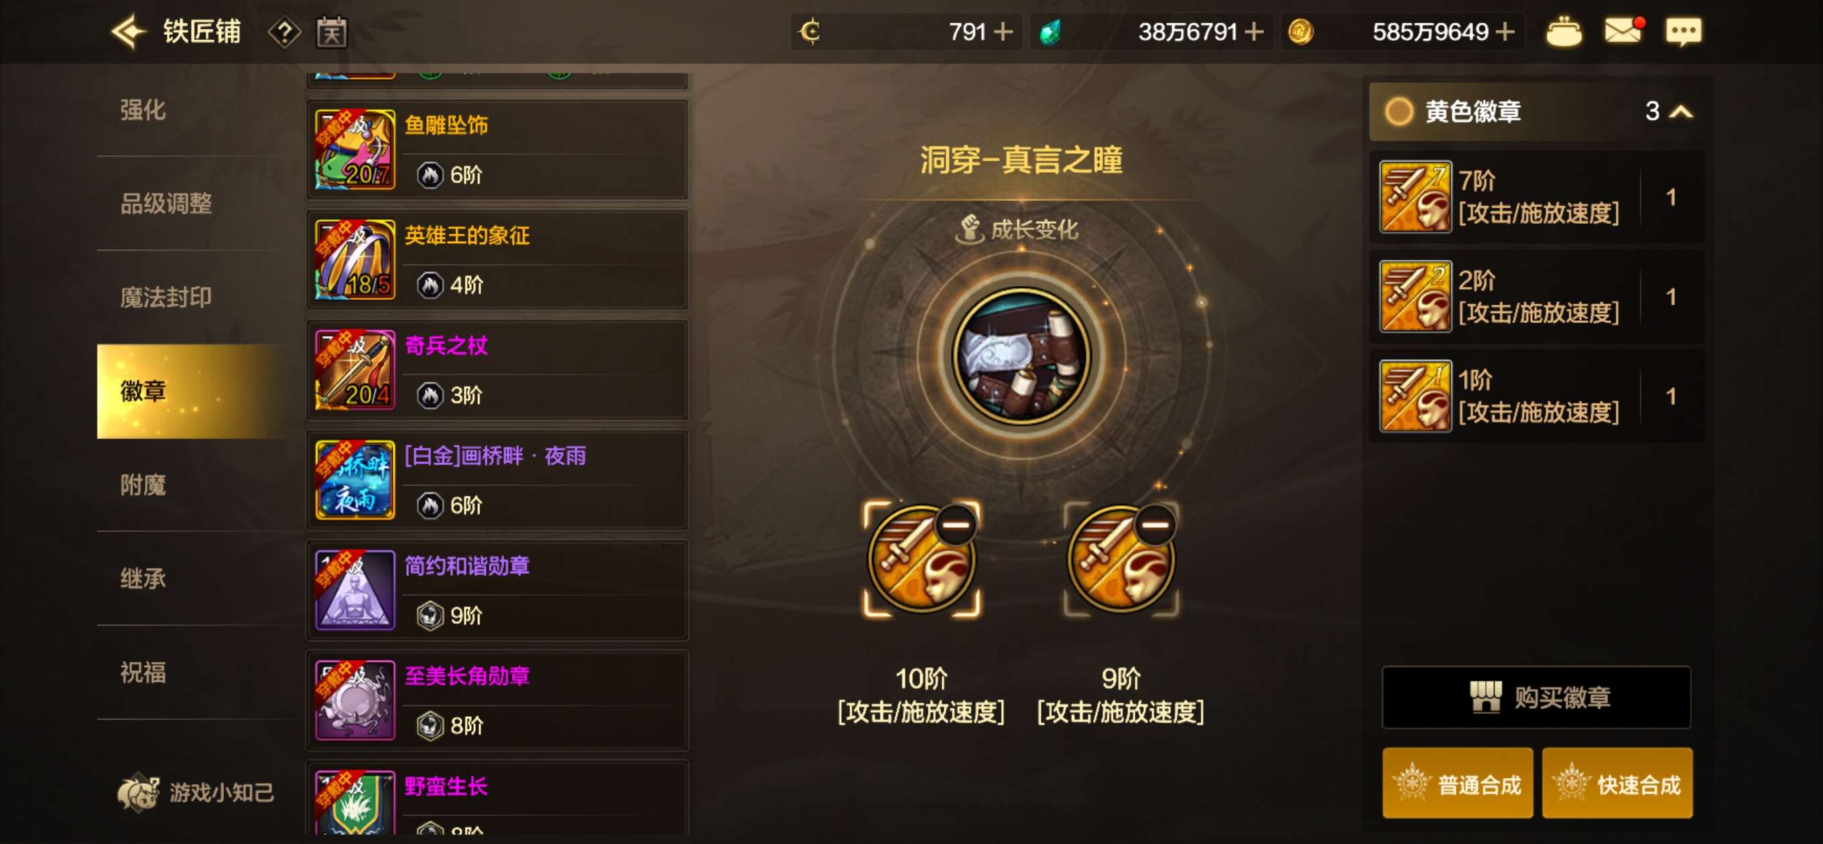The height and width of the screenshot is (844, 1823).
Task: Open the money pouch icon
Action: [1563, 32]
